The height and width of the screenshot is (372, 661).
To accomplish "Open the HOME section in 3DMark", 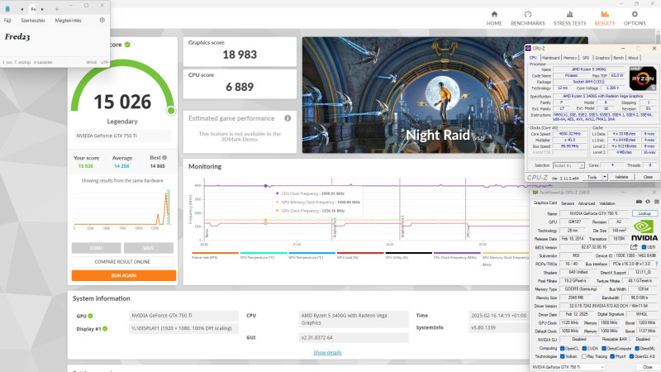I will coord(494,18).
